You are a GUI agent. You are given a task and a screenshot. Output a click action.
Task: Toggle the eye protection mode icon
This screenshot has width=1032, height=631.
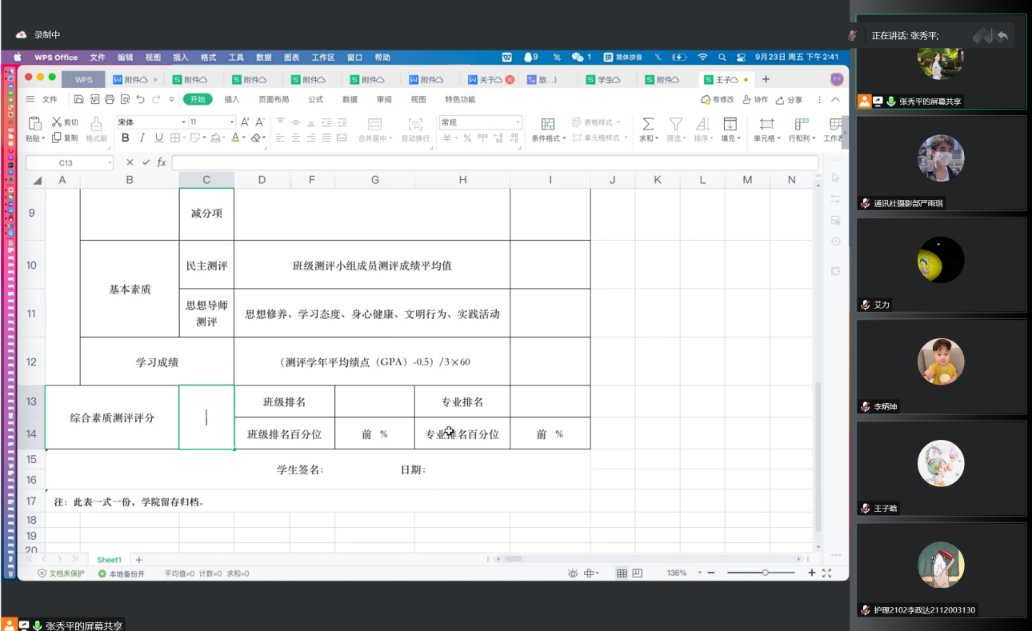pyautogui.click(x=572, y=573)
